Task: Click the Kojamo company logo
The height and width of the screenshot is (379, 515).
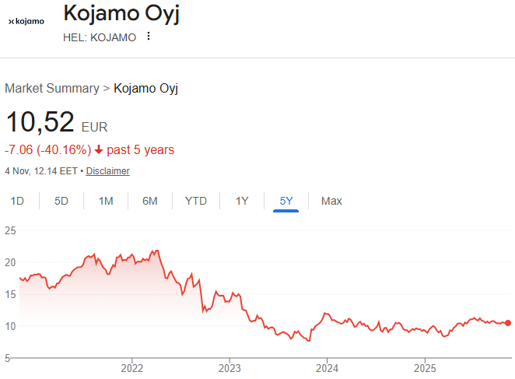Action: pos(26,22)
